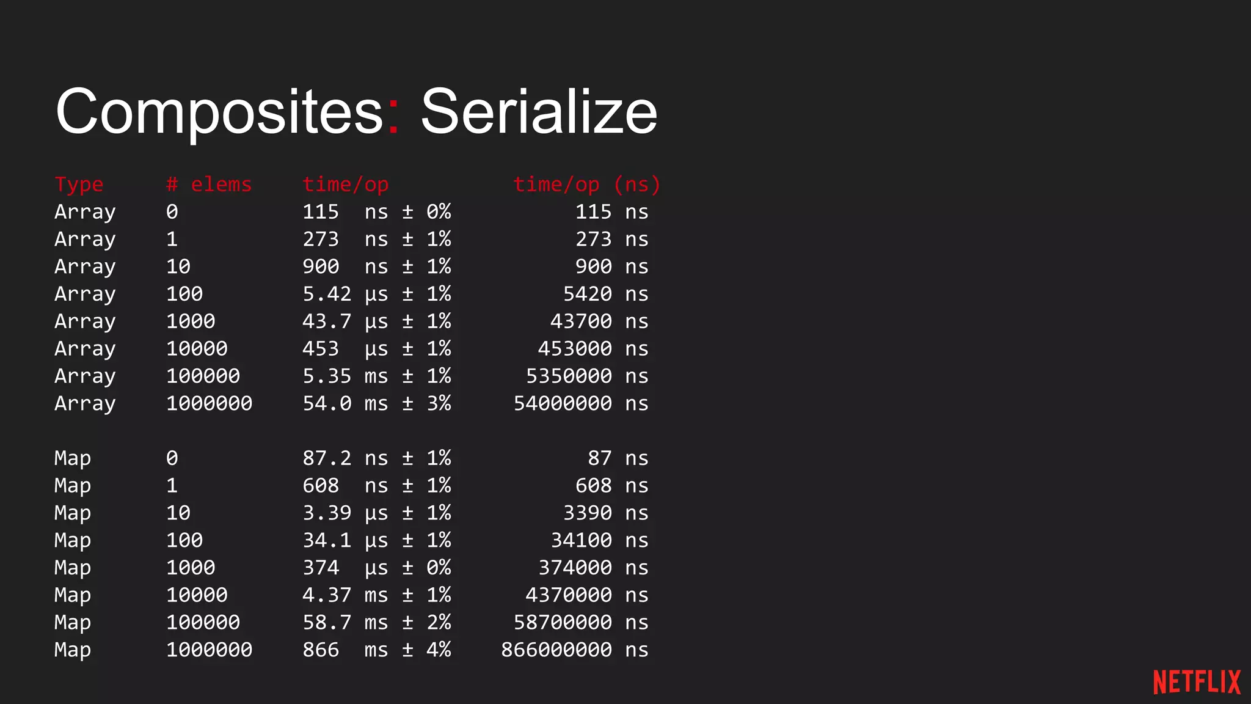The image size is (1251, 704).
Task: Click the "time/op (ns)" column header
Action: click(586, 184)
